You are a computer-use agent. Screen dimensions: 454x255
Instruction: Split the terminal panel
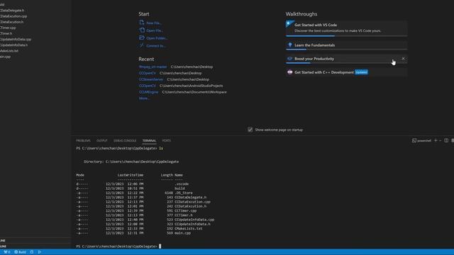[x=446, y=140]
